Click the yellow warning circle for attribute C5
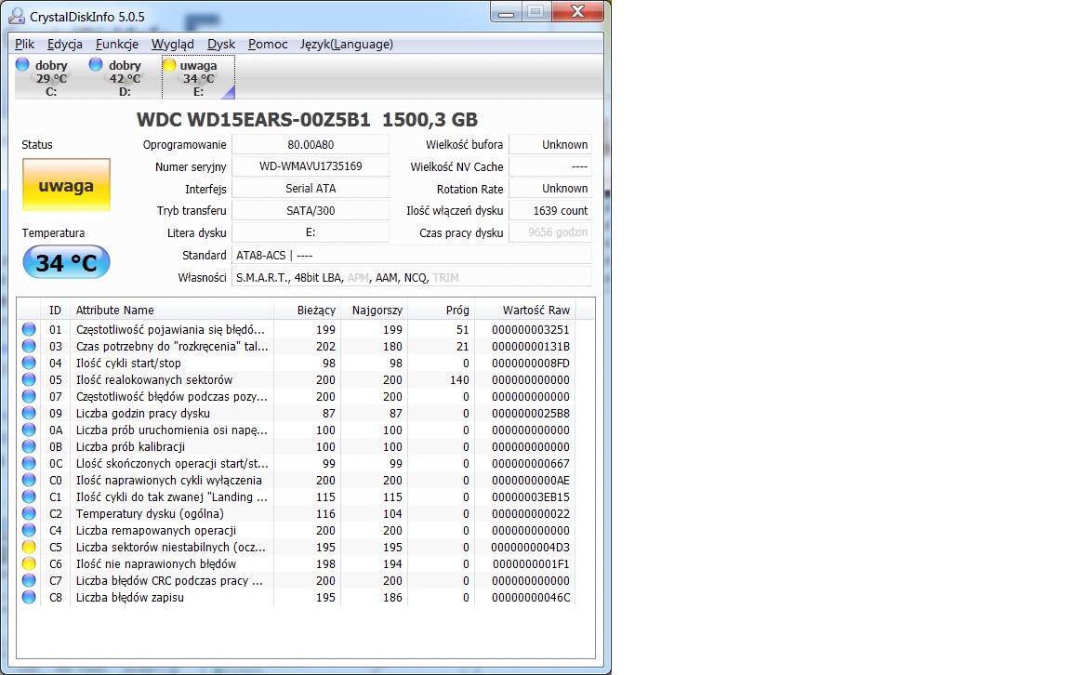 point(29,548)
